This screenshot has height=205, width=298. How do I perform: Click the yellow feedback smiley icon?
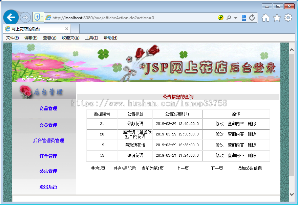[x=220, y=18]
